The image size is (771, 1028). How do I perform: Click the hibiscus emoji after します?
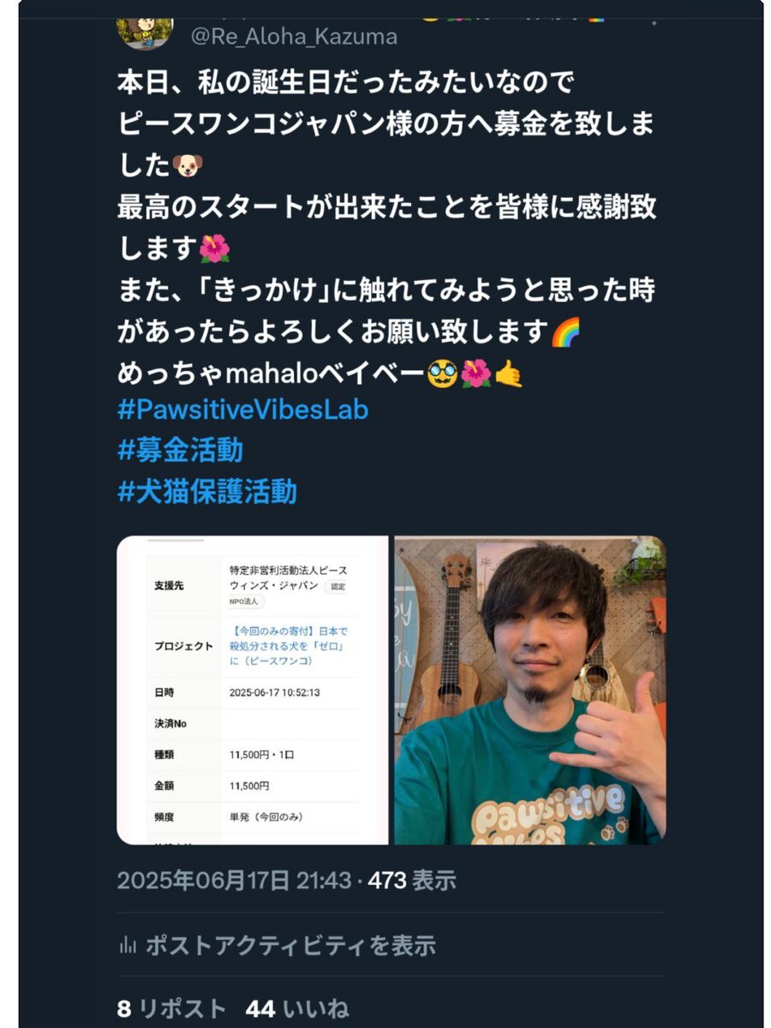[214, 248]
